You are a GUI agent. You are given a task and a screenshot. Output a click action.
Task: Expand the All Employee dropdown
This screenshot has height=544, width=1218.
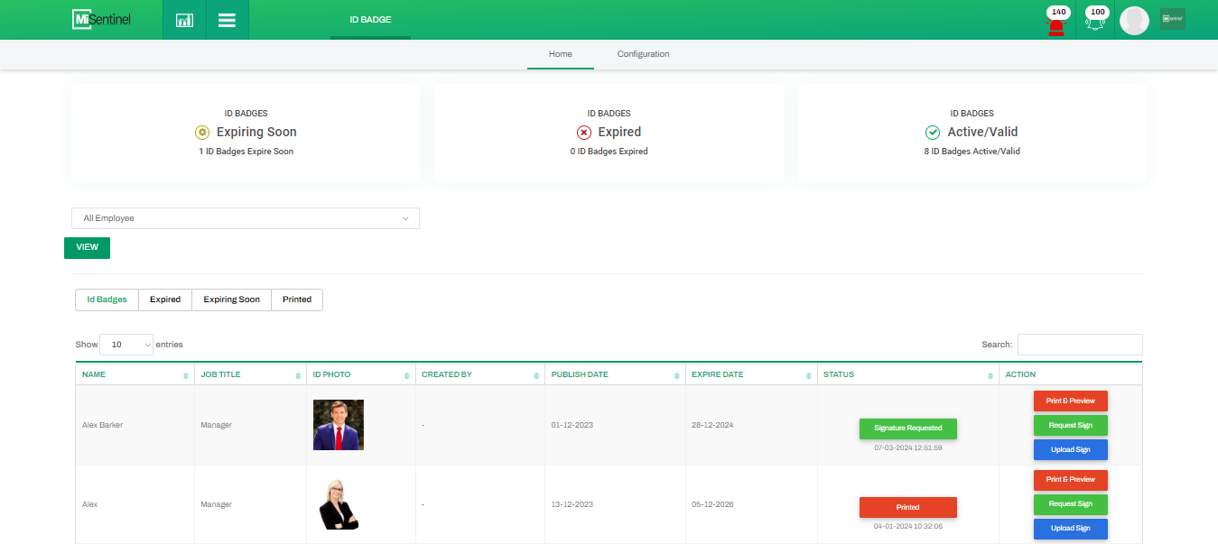245,218
